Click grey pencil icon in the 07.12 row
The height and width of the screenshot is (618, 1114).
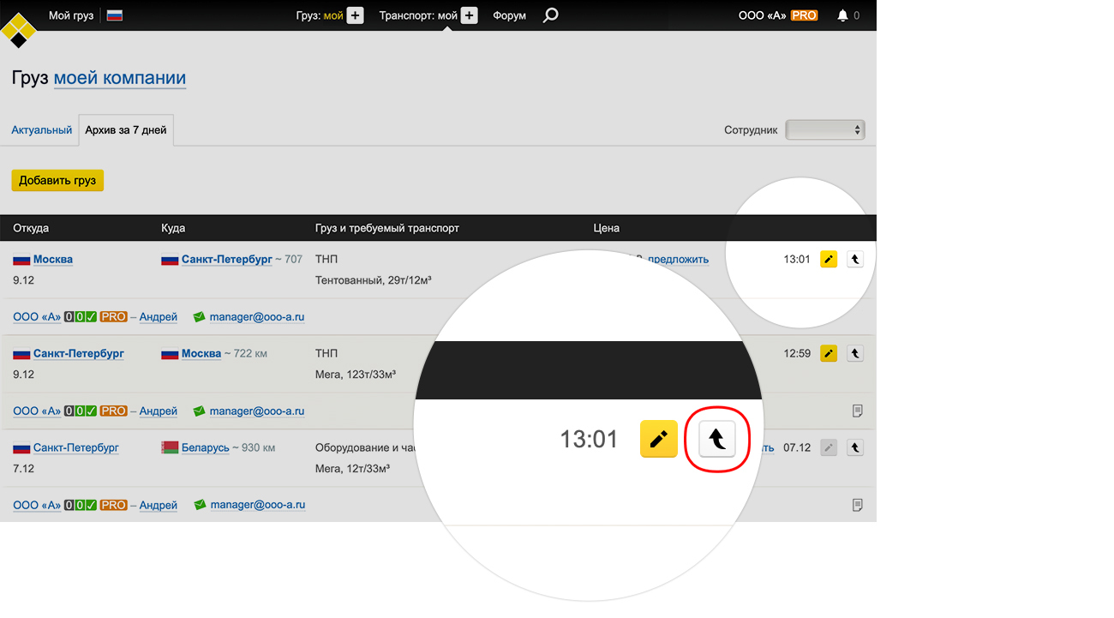tap(829, 447)
